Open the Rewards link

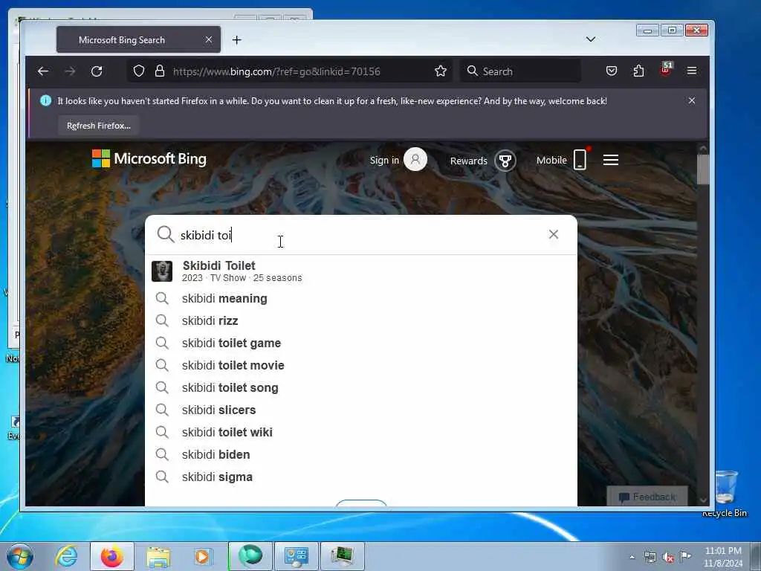[468, 161]
